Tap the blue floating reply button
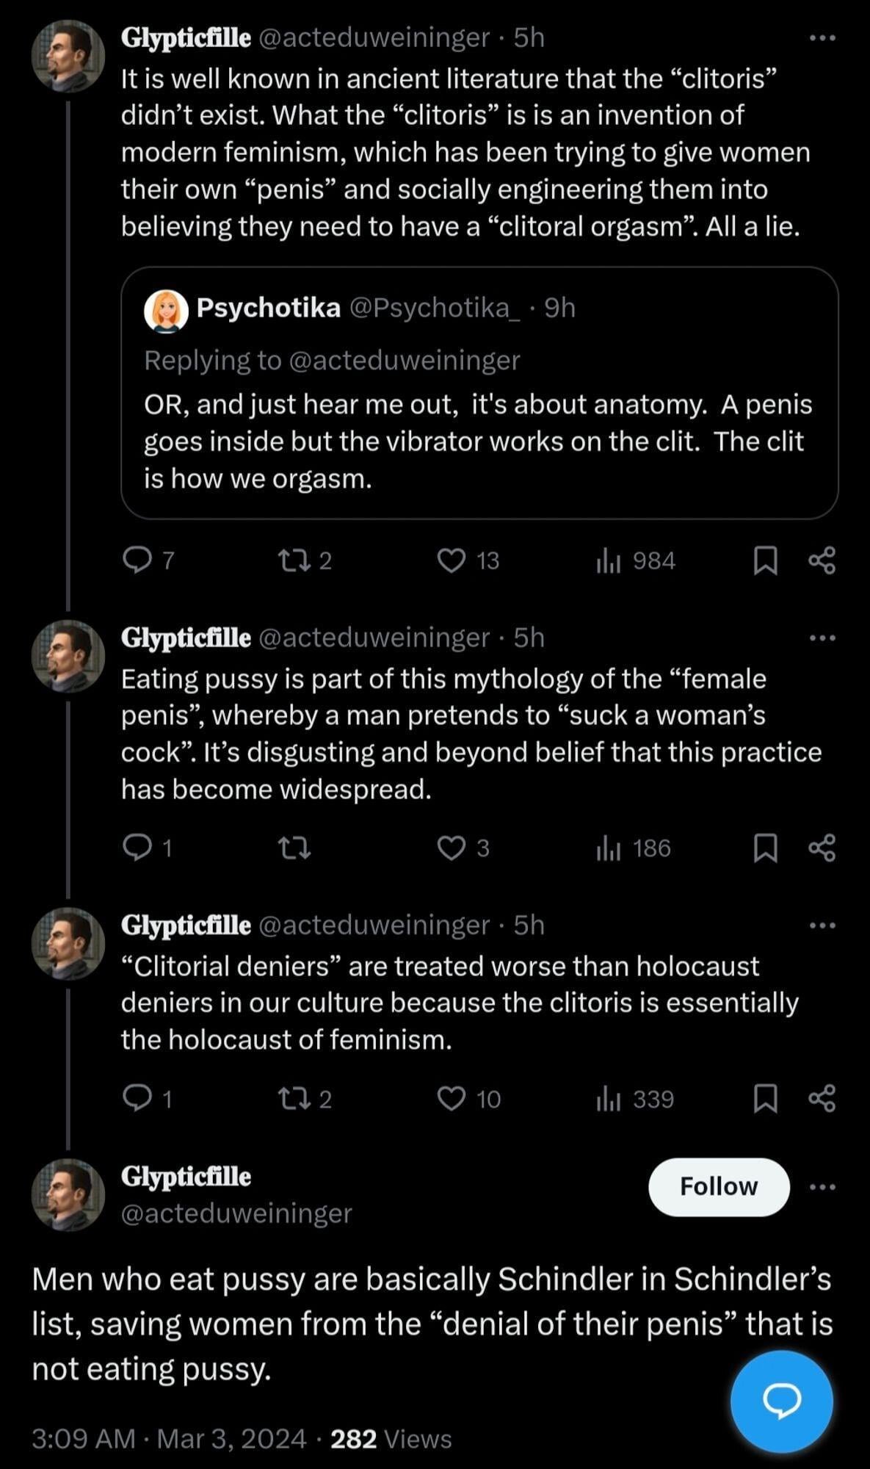The height and width of the screenshot is (1469, 870). 781,1401
